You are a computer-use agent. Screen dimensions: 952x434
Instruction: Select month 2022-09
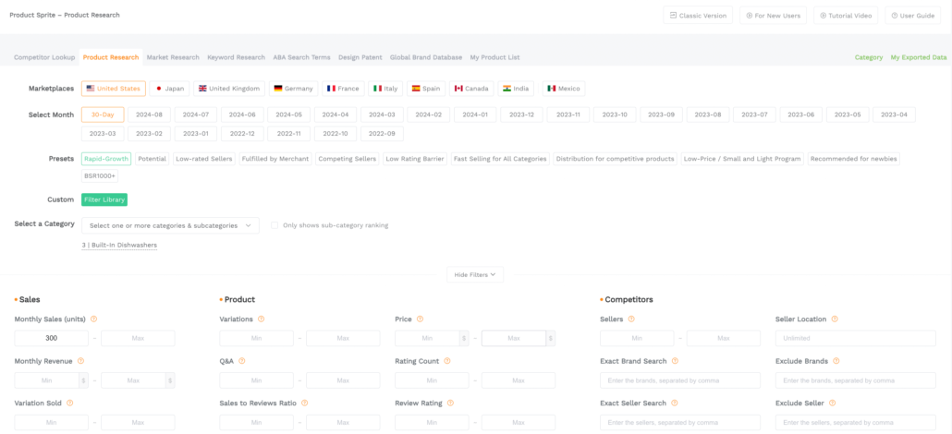[x=382, y=134]
